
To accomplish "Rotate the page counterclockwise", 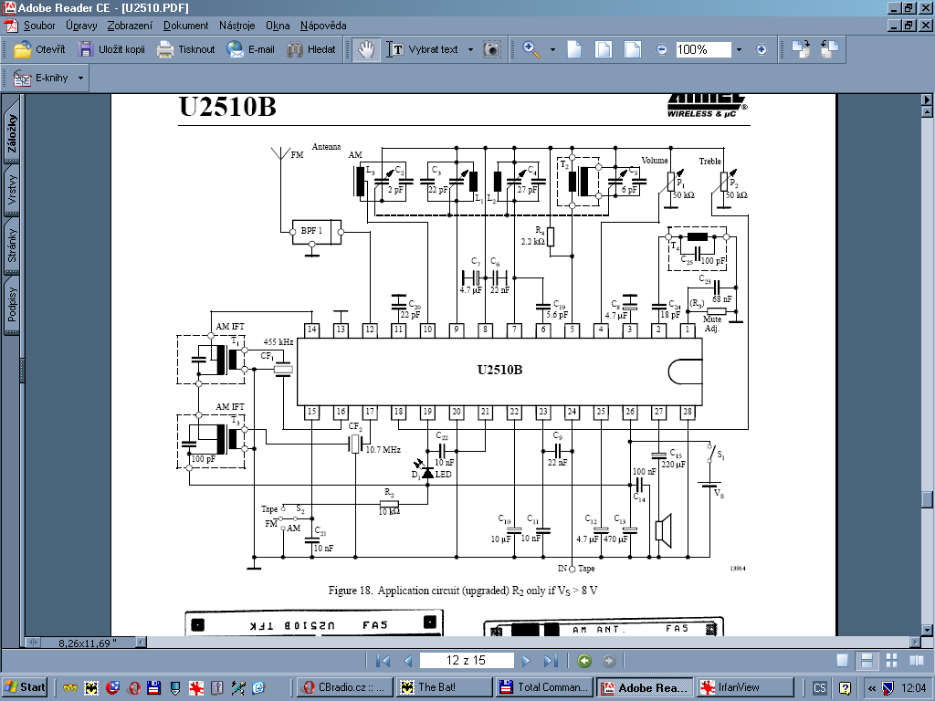I will click(x=829, y=49).
